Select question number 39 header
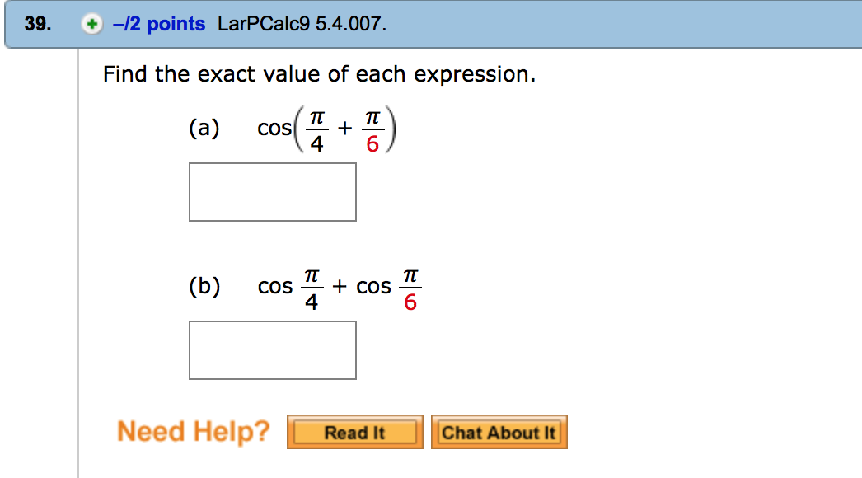This screenshot has width=862, height=478. click(x=35, y=24)
